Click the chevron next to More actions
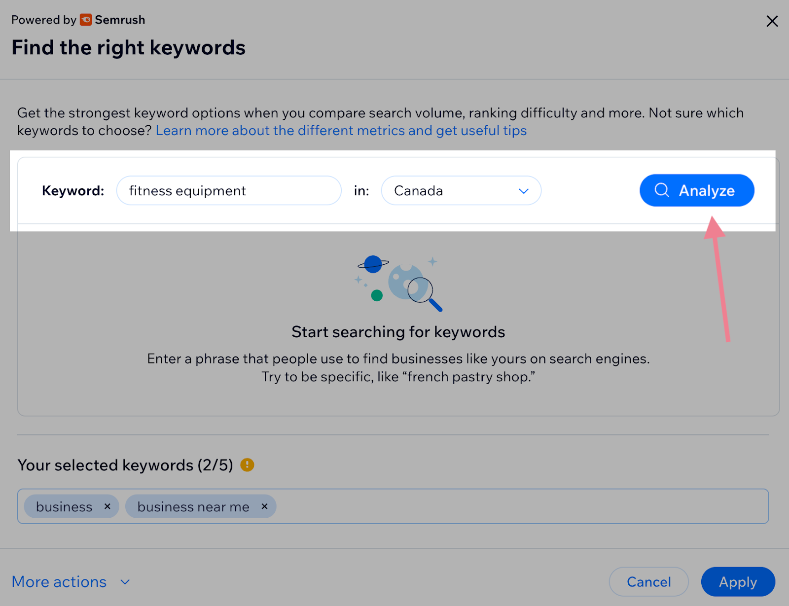The height and width of the screenshot is (606, 789). tap(125, 582)
